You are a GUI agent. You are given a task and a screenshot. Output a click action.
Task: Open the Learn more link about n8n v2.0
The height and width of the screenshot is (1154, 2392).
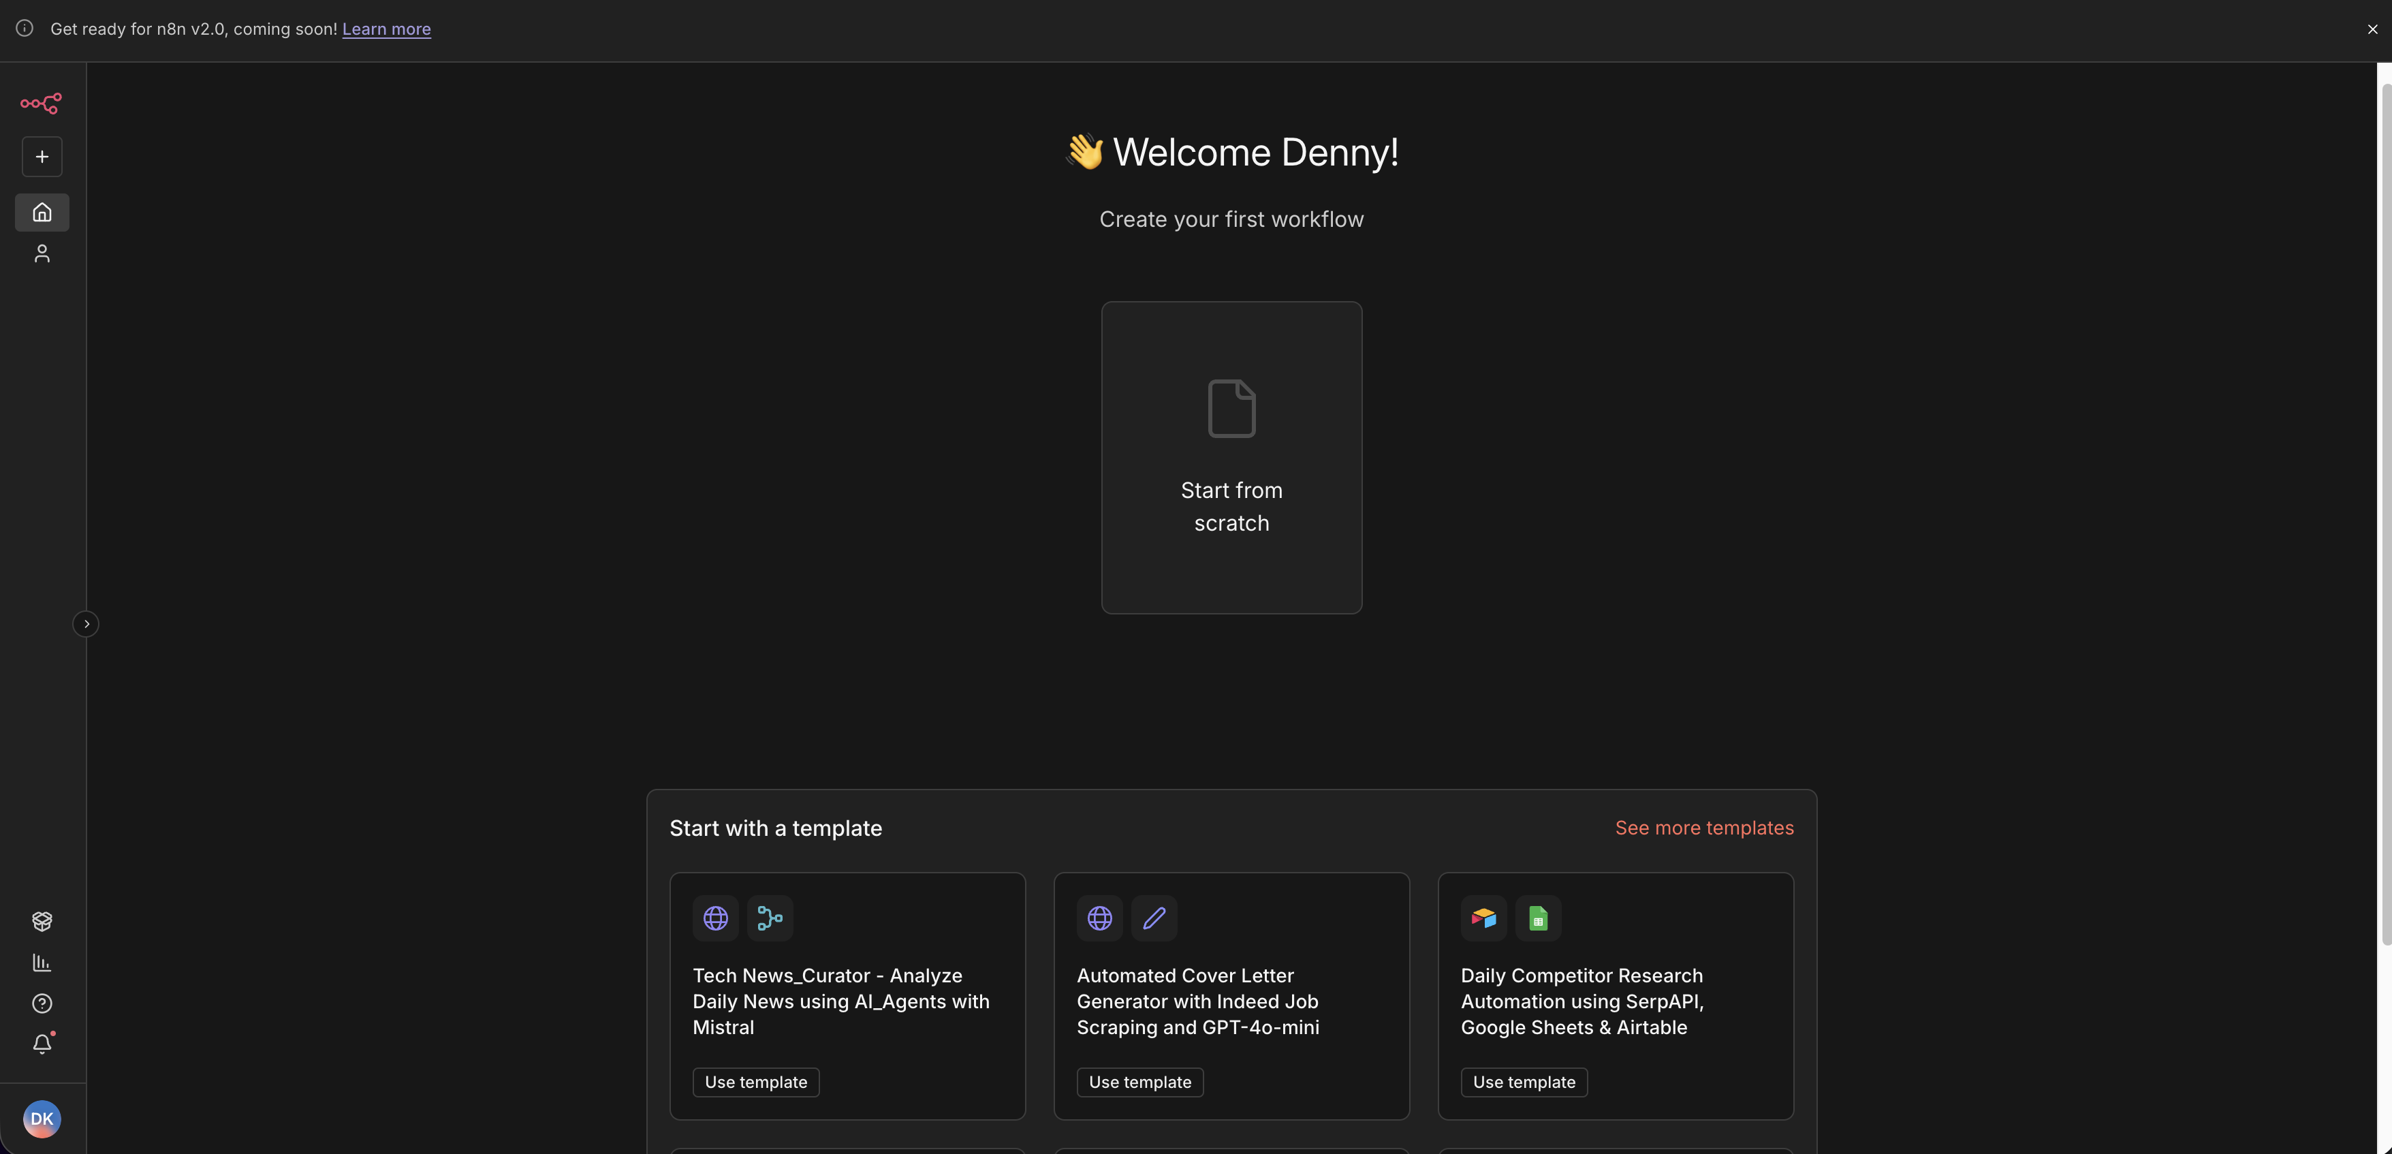click(x=386, y=29)
